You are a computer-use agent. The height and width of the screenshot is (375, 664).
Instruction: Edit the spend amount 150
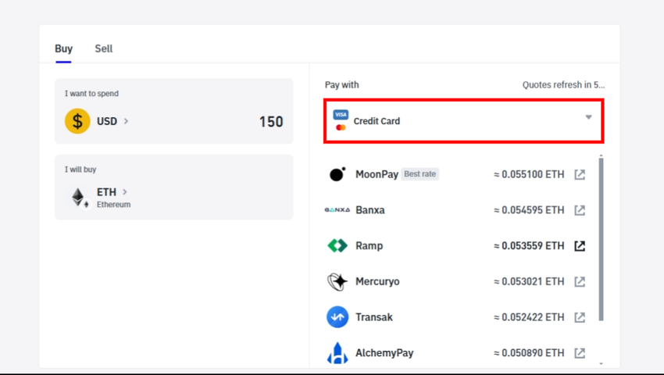tap(271, 122)
